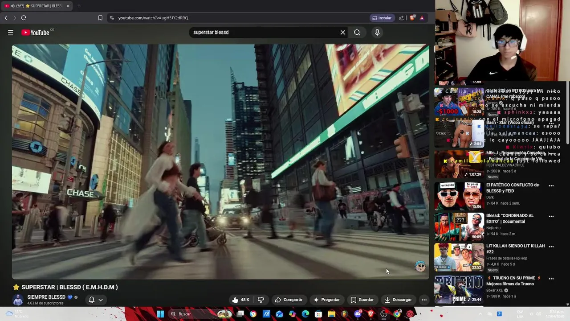Open the Brave Shields lion icon
Viewport: 570px width, 321px height.
412,18
